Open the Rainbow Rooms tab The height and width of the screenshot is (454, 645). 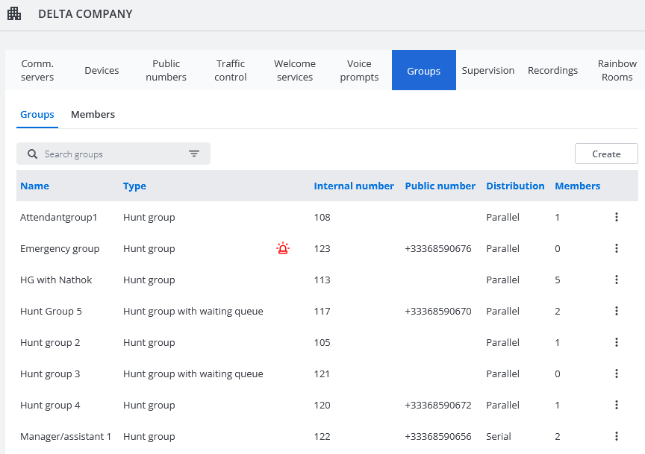click(x=617, y=70)
